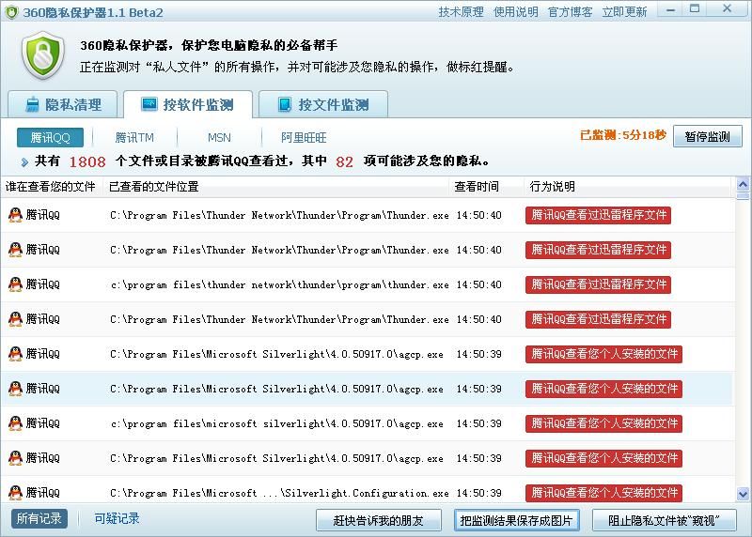
Task: Click the 暂停监测 button
Action: 708,136
